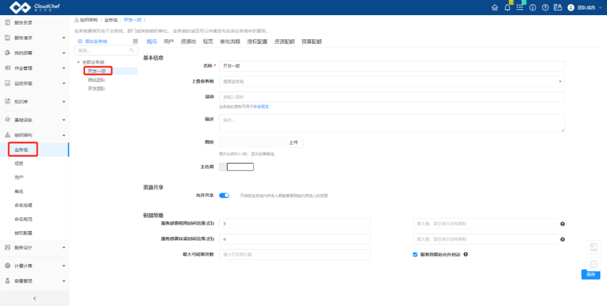Click the 服务请求 sidebar icon

tap(7, 38)
